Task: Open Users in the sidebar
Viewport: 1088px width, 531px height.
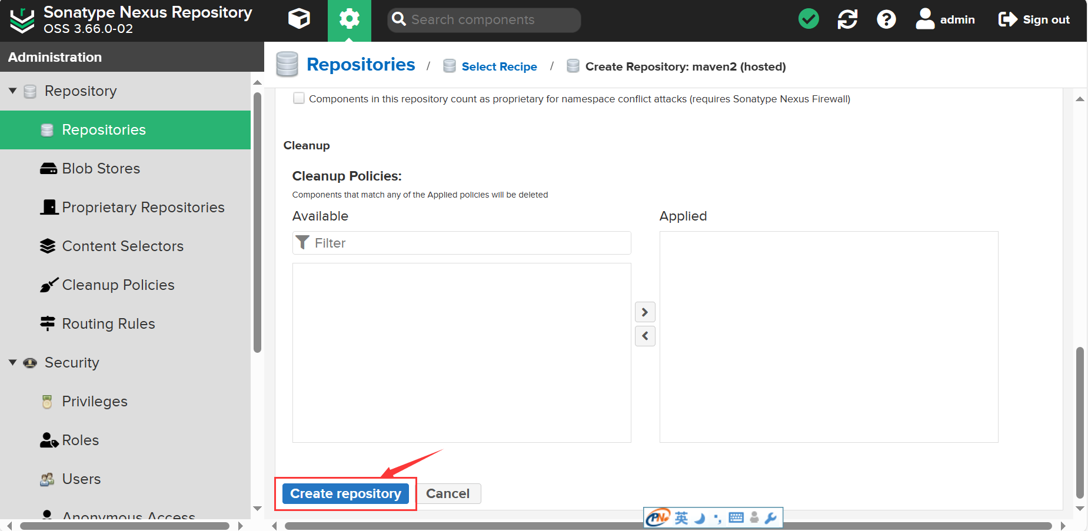Action: click(125, 479)
